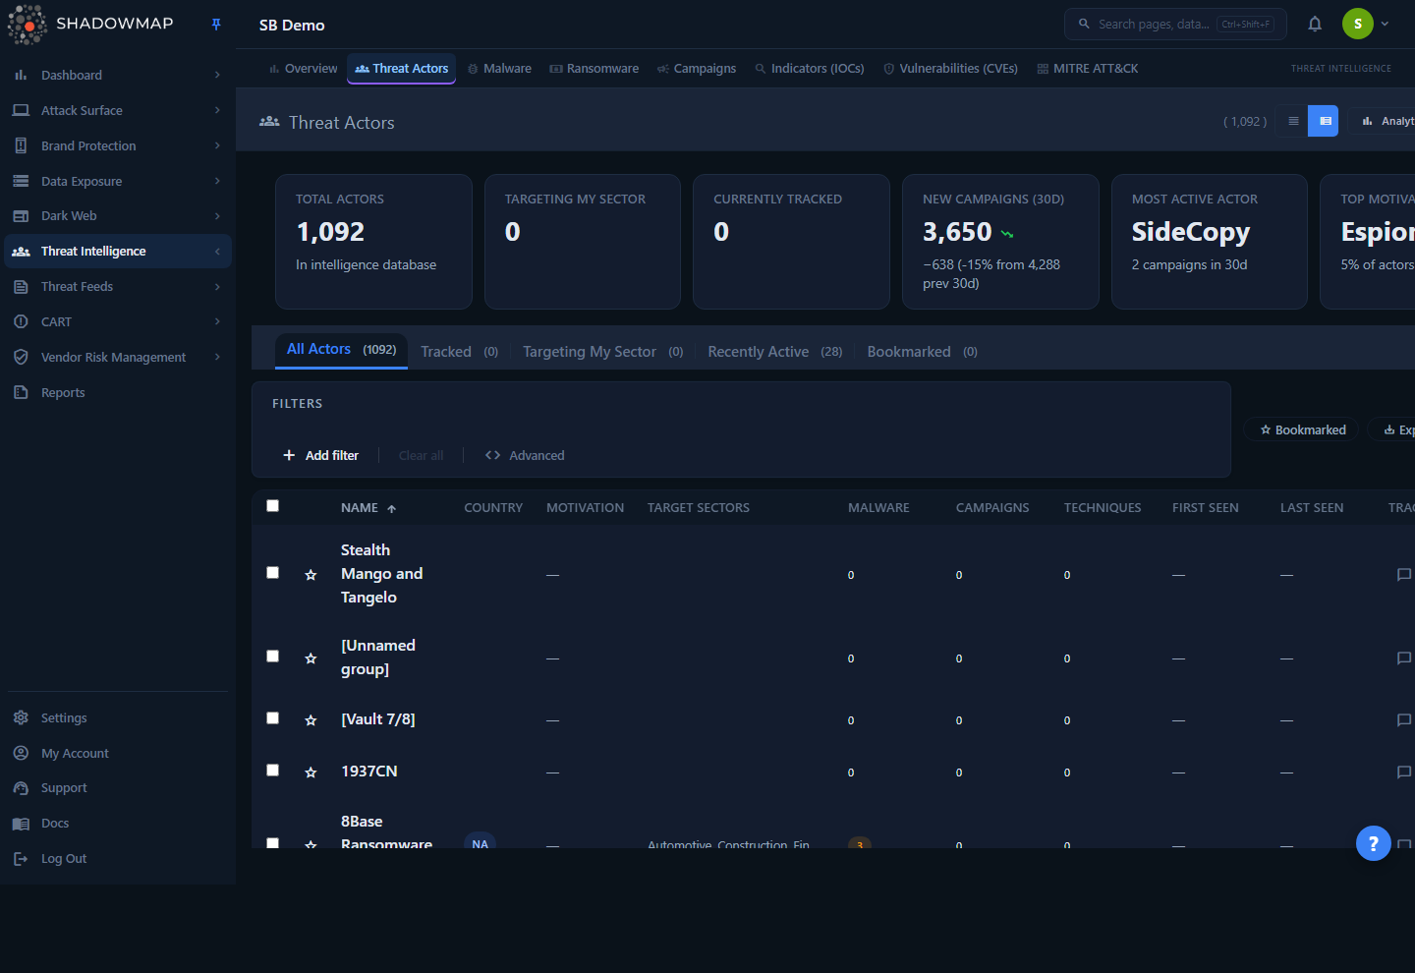The image size is (1415, 973).
Task: Open the Stealth Mango and Tangelo actor
Action: (381, 574)
